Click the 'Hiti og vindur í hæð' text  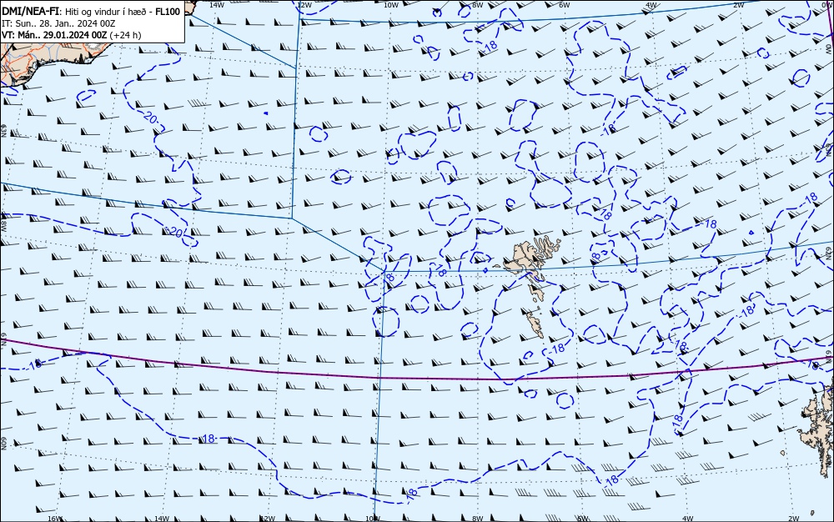pos(105,12)
